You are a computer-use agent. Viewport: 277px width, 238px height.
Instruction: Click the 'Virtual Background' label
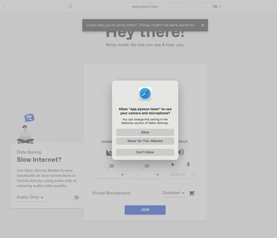[x=111, y=193]
